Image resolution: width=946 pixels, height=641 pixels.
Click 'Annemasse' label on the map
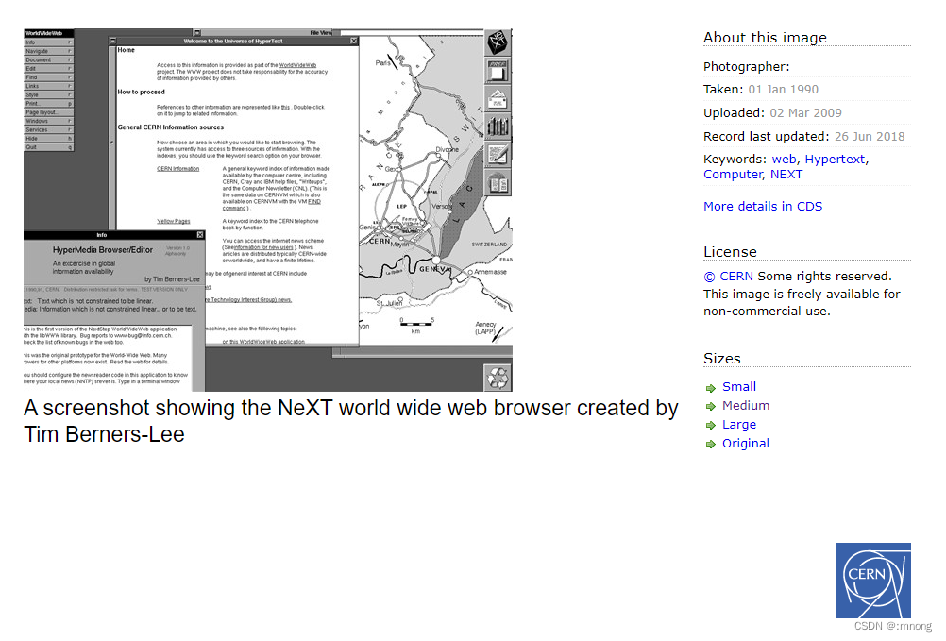[x=490, y=272]
